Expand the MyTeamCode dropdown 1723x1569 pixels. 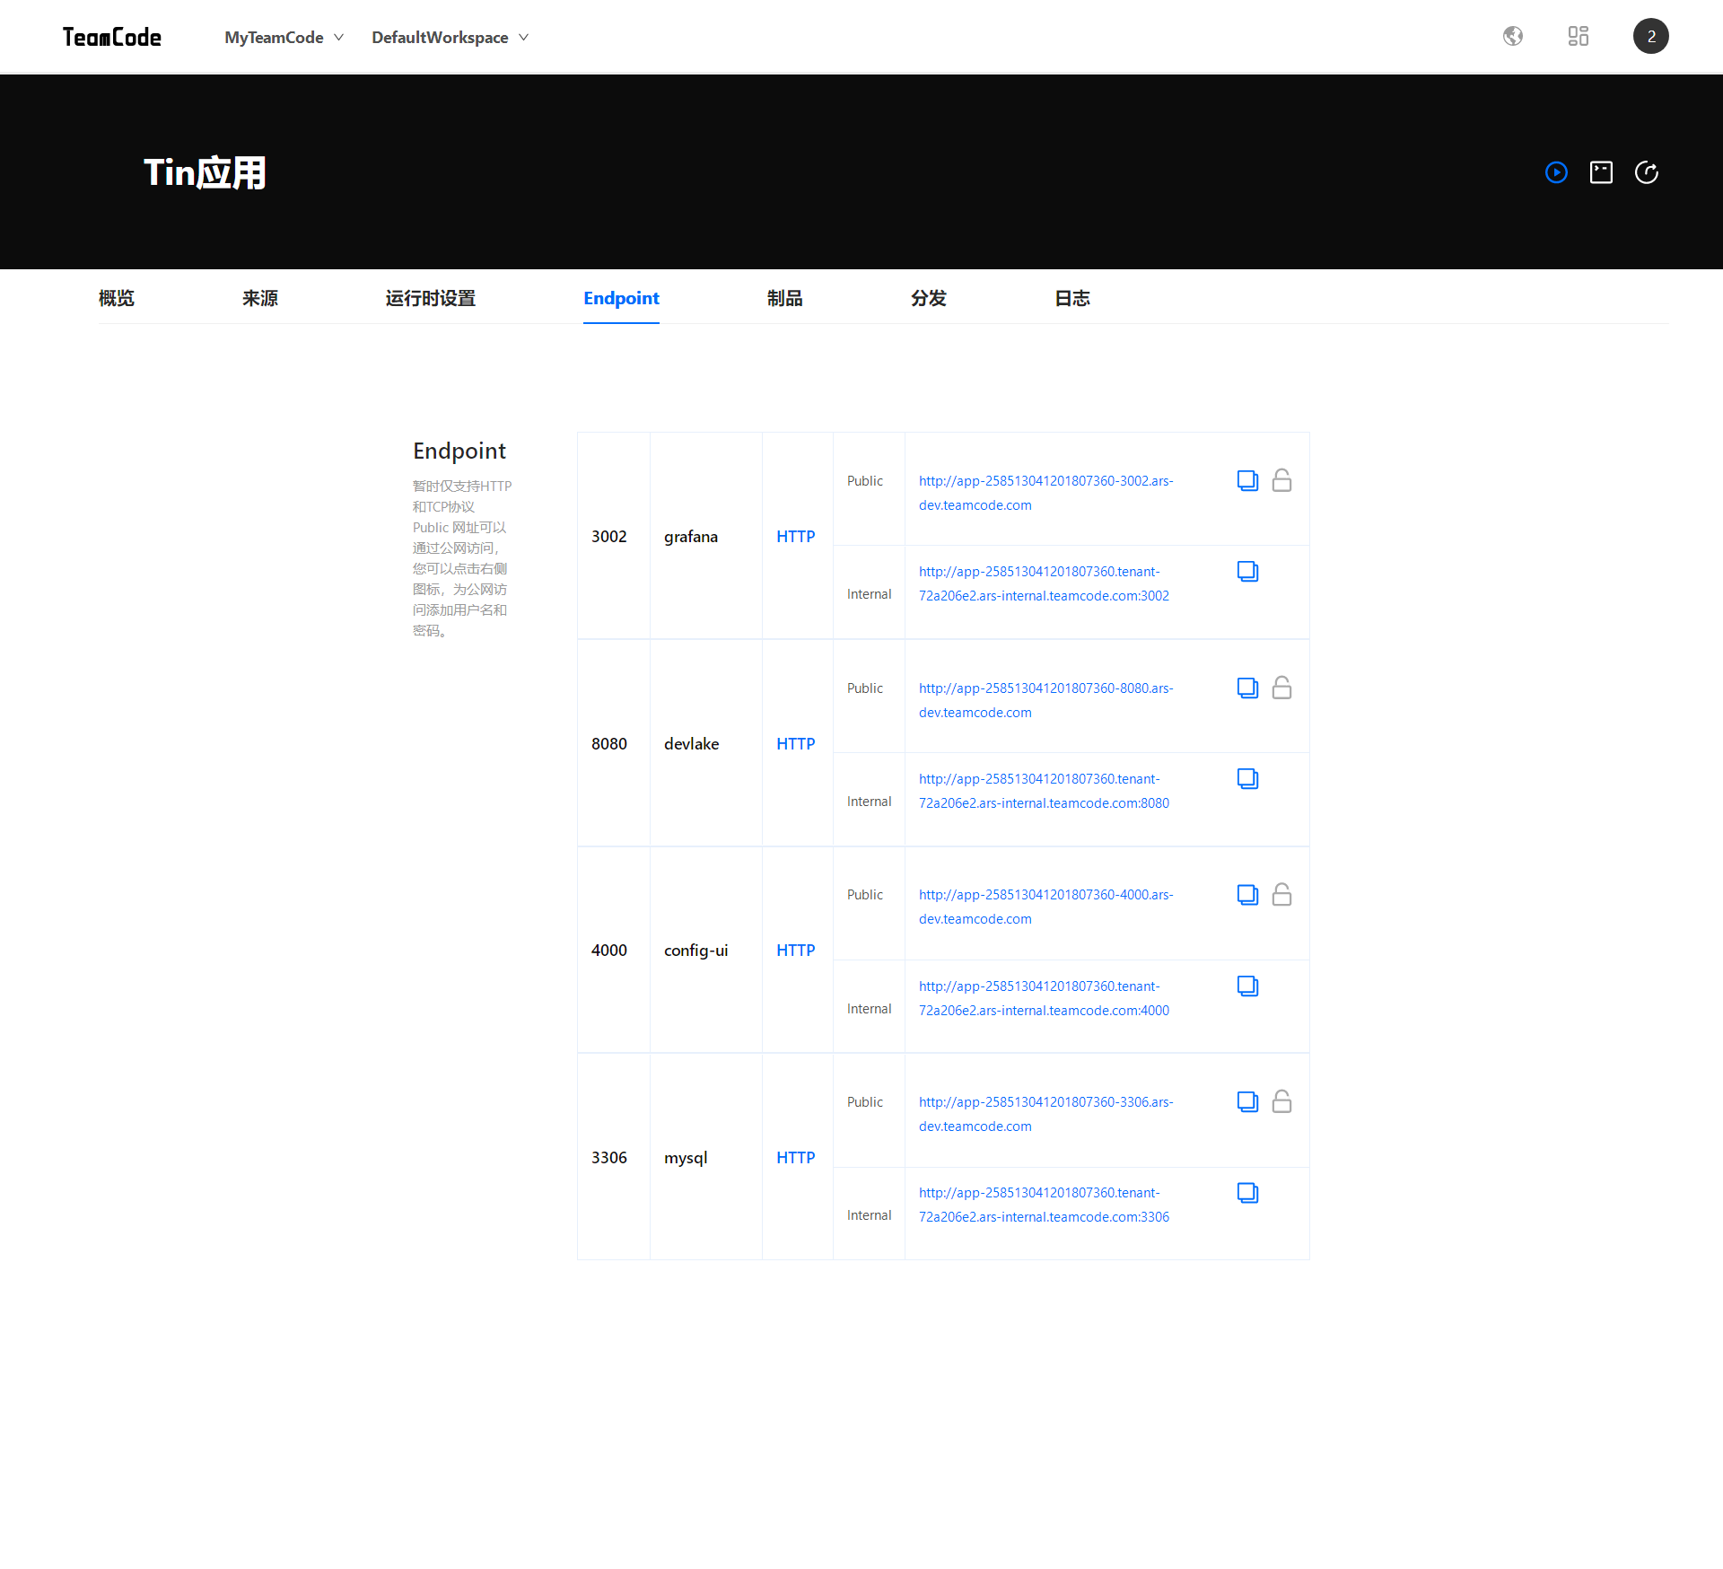click(x=284, y=37)
